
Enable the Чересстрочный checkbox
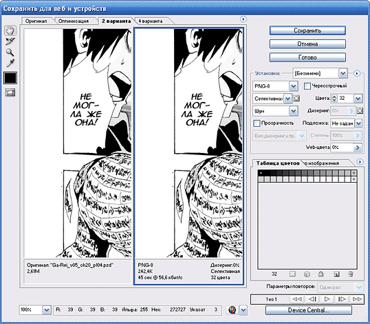tap(307, 86)
